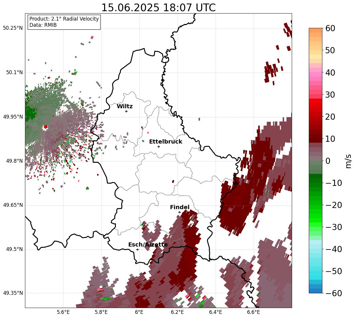Click the −10 colorbar tick label
Viewport: 355px width, 318px height.
(334, 183)
